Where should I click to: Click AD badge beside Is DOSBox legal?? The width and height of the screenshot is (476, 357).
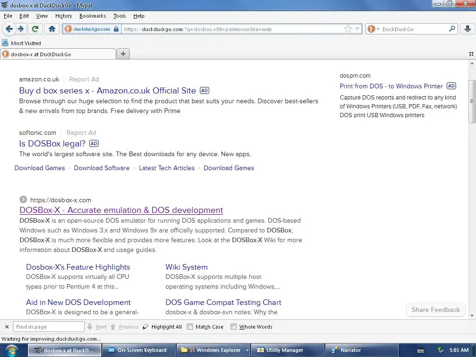tap(94, 144)
